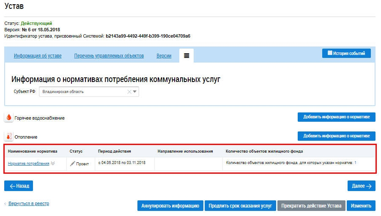Open the Норматив потребления link
This screenshot has height=216, width=381.
tap(28, 164)
